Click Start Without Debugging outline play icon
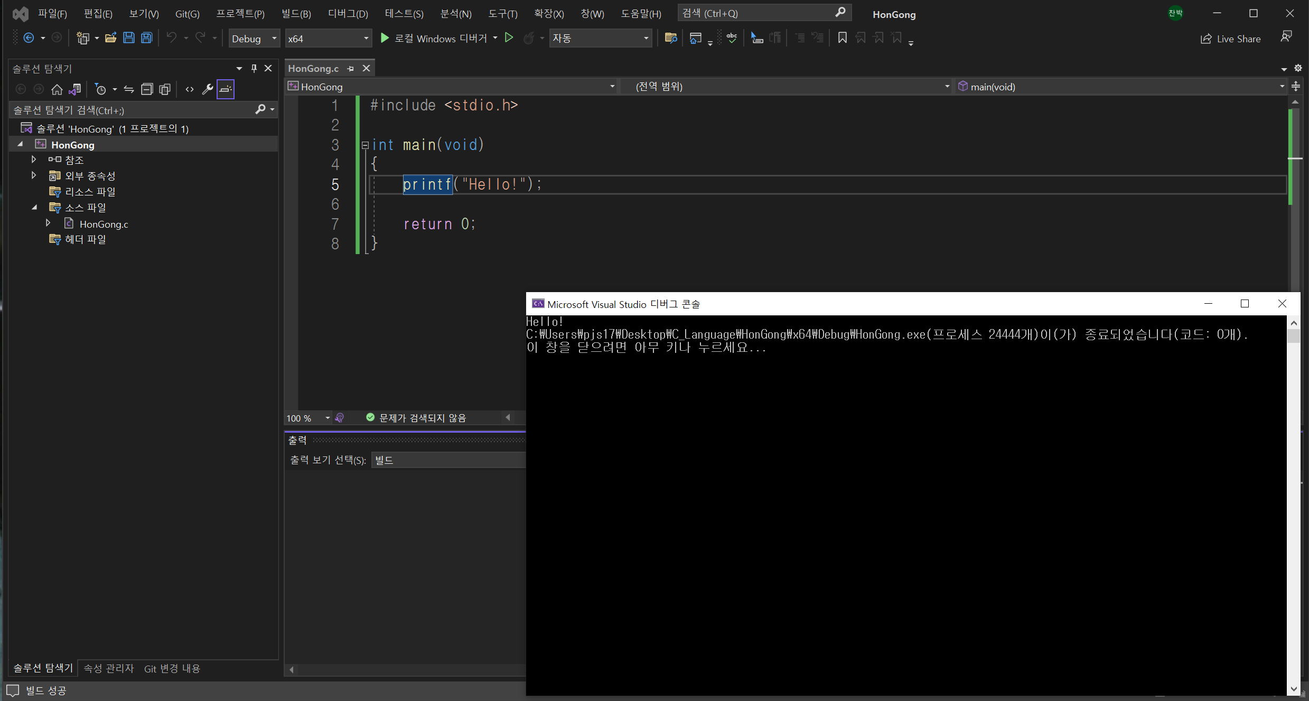 click(509, 38)
